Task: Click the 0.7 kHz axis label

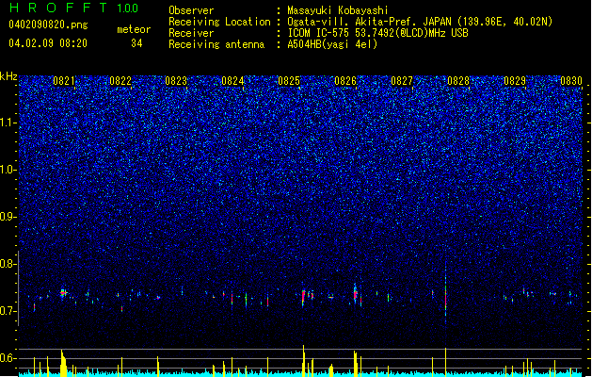Action: click(8, 311)
